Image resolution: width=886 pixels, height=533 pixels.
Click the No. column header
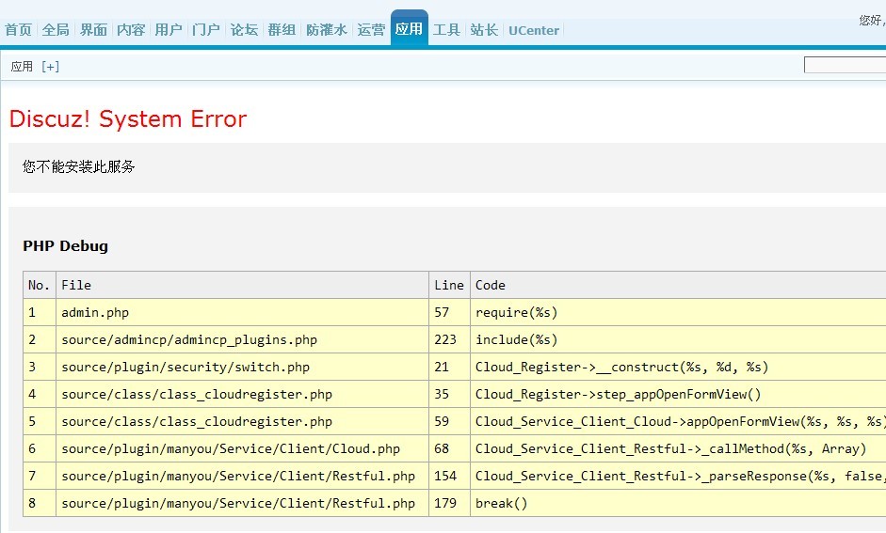coord(40,285)
